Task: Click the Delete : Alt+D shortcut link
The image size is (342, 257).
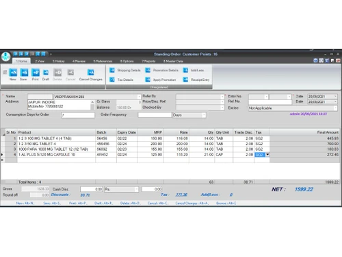Action: click(x=130, y=203)
